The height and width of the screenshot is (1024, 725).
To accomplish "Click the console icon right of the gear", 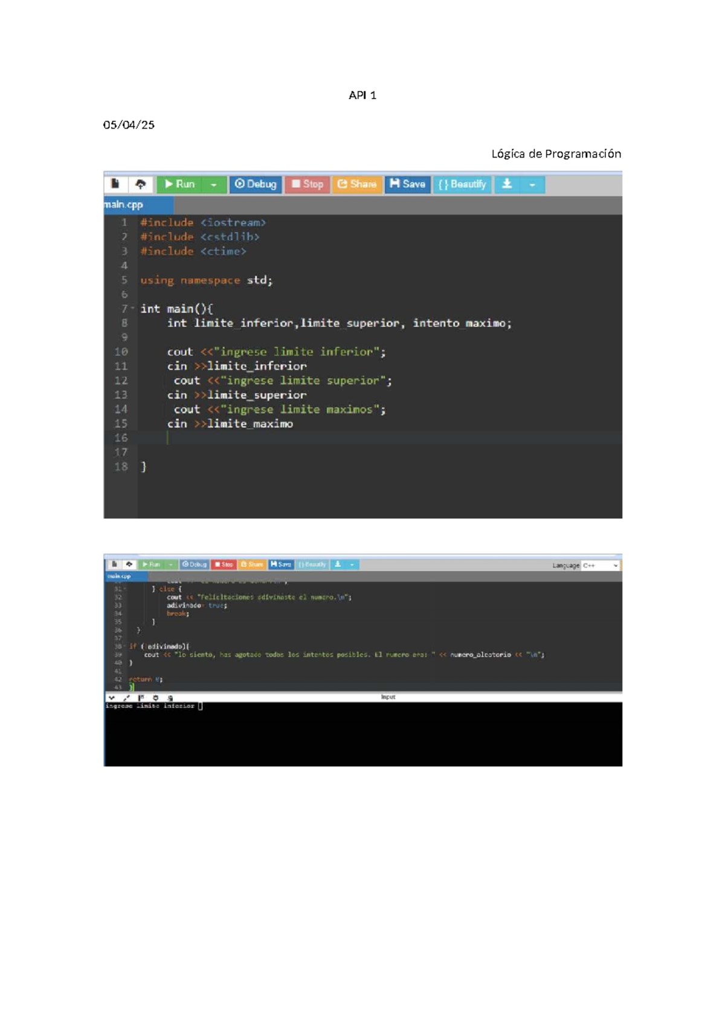I will tap(170, 698).
